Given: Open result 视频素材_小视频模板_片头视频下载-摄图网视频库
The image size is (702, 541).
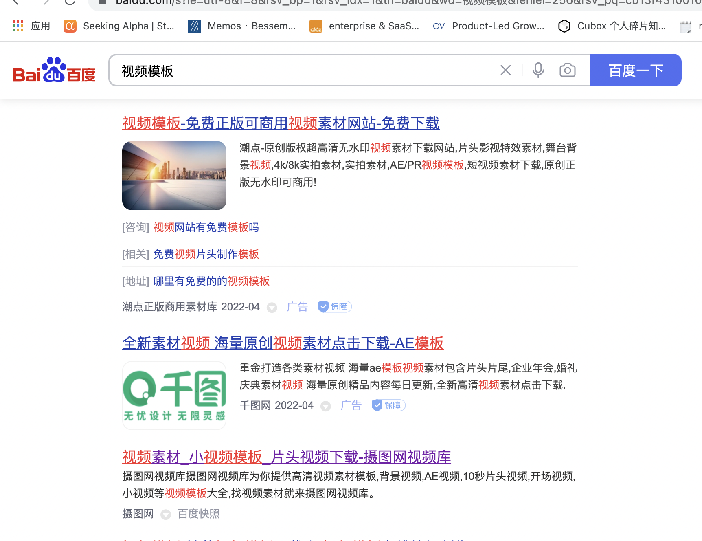Looking at the screenshot, I should [x=287, y=457].
